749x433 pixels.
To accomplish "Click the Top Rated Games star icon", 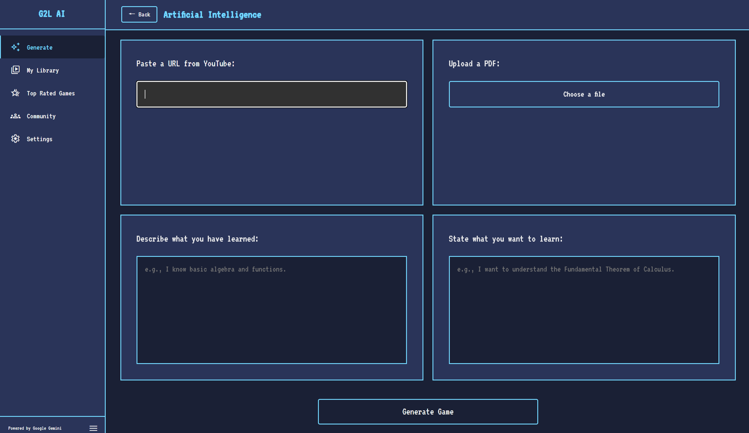I will pos(16,93).
